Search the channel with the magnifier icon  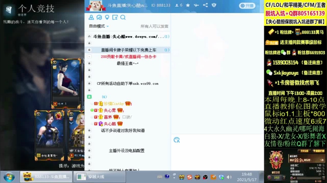pyautogui.click(x=123, y=17)
